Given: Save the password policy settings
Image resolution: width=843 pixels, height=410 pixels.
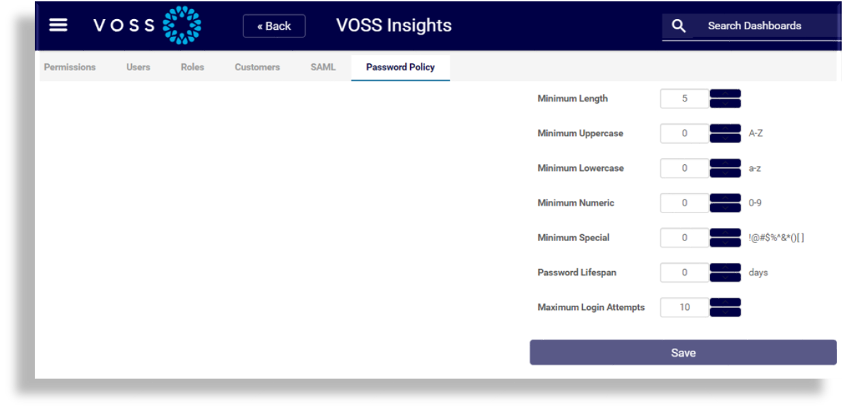Looking at the screenshot, I should 683,352.
